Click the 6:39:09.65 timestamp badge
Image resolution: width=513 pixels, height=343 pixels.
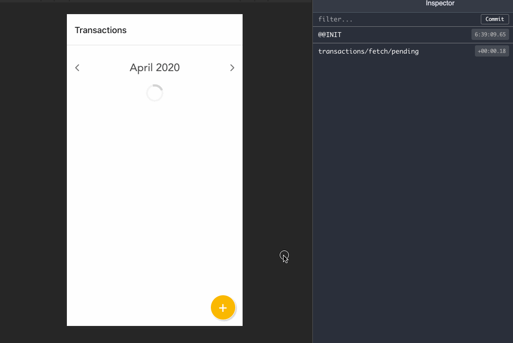[490, 35]
